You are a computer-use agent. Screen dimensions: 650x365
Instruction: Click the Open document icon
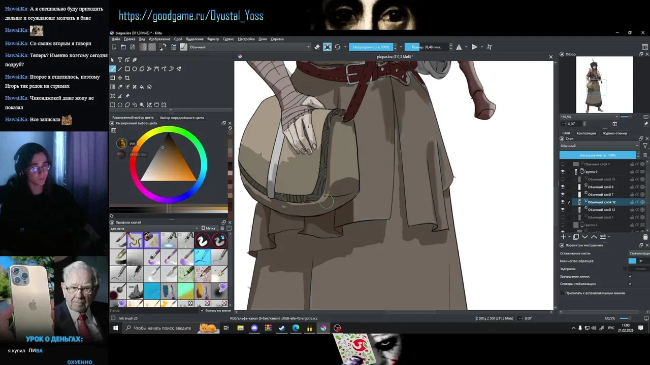pyautogui.click(x=123, y=47)
